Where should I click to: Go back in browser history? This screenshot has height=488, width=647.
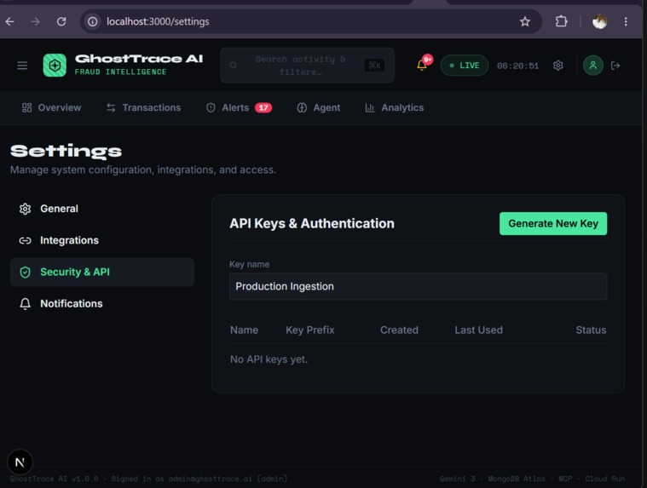[10, 21]
